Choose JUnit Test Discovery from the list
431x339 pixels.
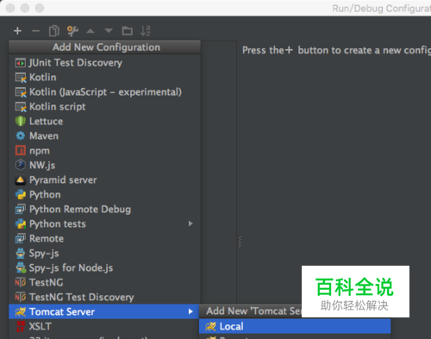(104, 63)
